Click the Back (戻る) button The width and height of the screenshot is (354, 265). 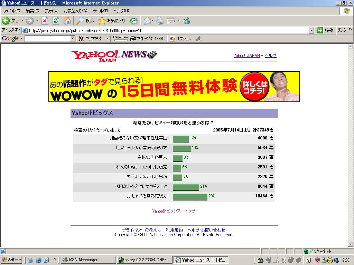coord(10,21)
